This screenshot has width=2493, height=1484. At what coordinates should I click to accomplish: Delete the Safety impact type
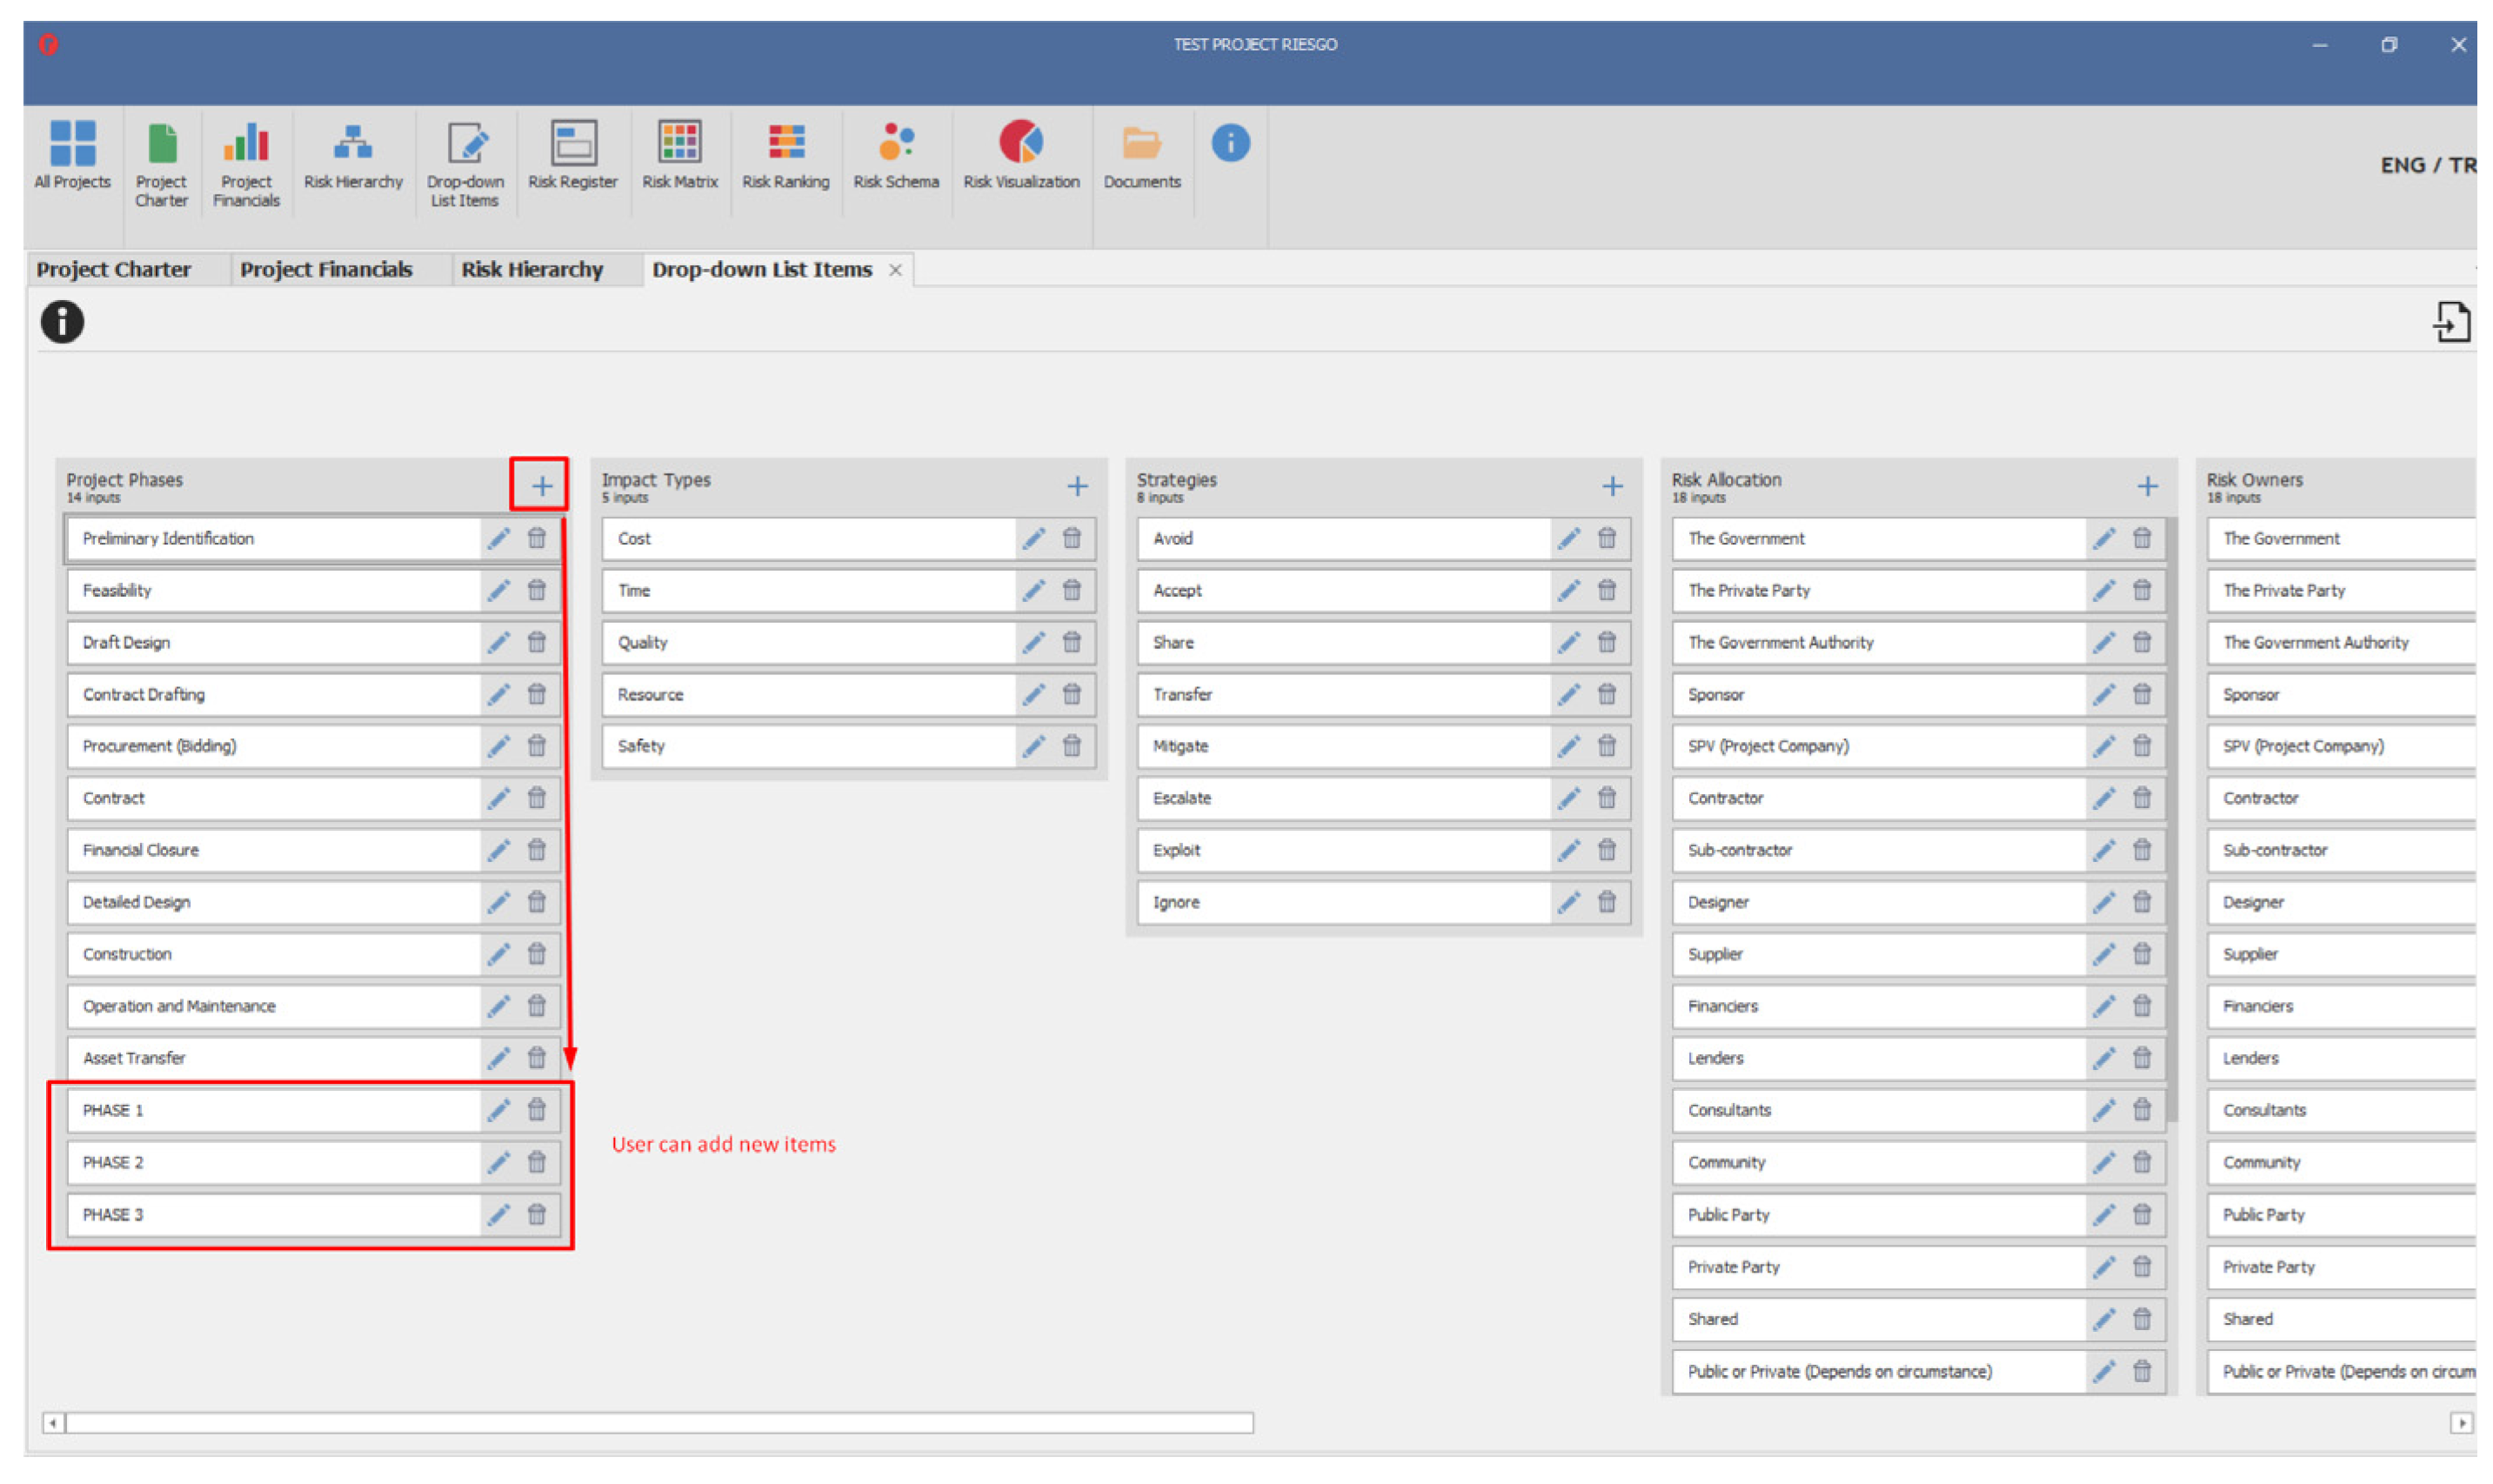[x=1071, y=746]
